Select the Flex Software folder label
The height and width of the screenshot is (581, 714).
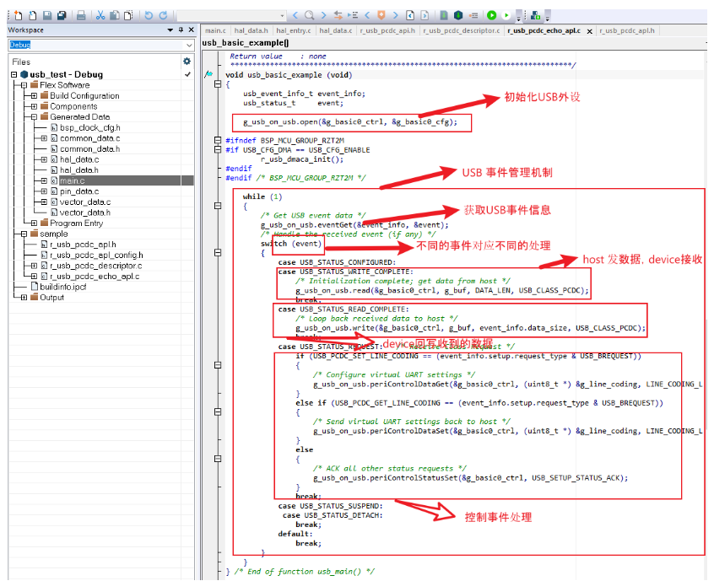click(65, 85)
